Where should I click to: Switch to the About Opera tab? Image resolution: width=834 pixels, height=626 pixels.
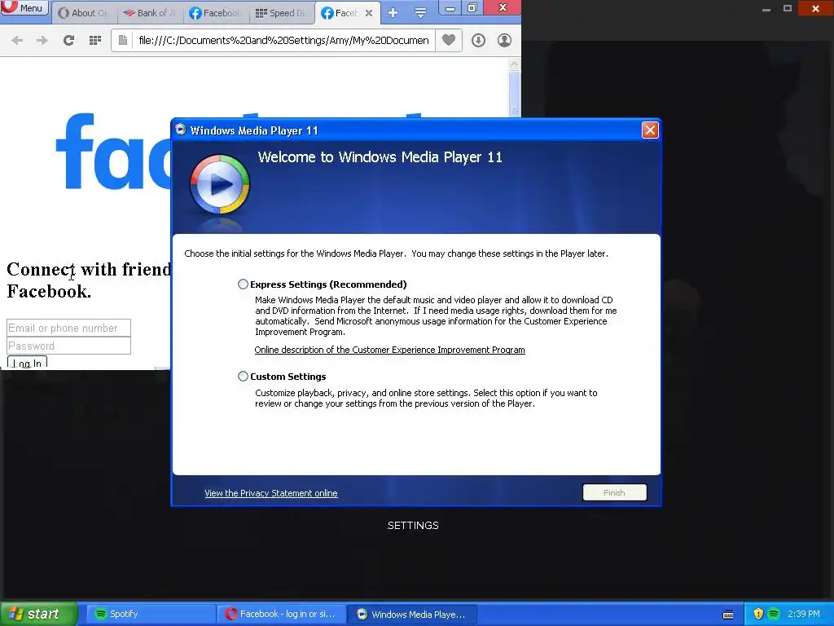(x=84, y=13)
